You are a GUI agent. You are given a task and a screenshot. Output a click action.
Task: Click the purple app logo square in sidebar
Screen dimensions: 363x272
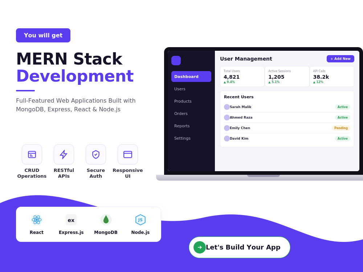tap(176, 61)
